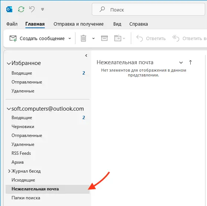Click the Reply All double-arrow icon

click(176, 38)
